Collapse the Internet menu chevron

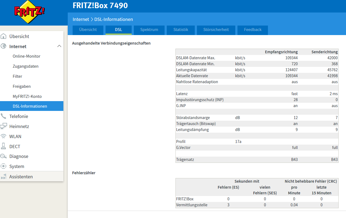pyautogui.click(x=59, y=46)
